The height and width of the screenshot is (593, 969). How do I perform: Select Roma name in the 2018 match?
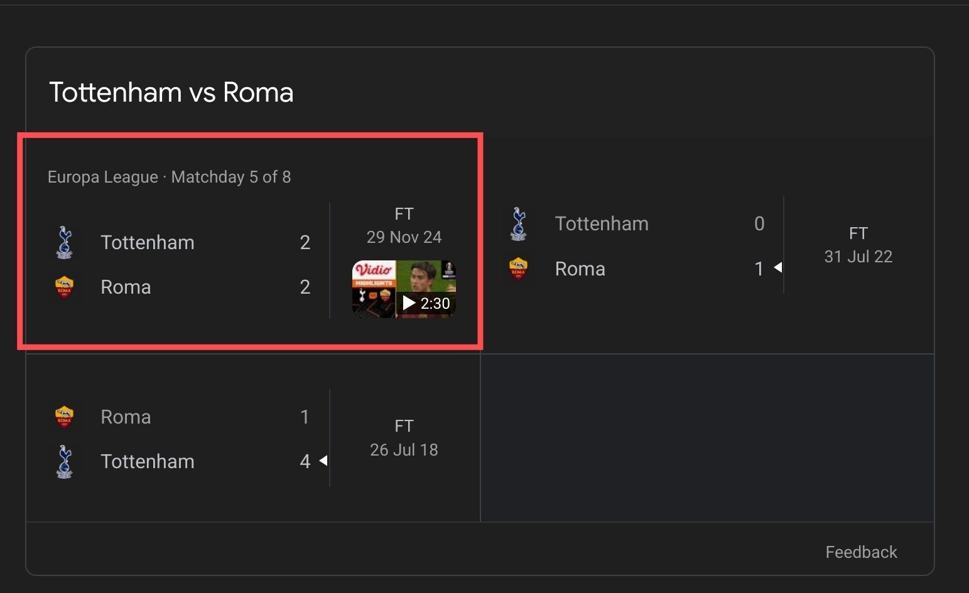point(126,417)
